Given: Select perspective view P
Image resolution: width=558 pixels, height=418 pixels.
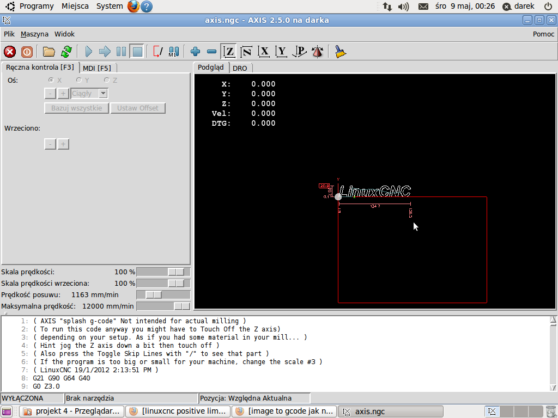Looking at the screenshot, I should click(299, 52).
